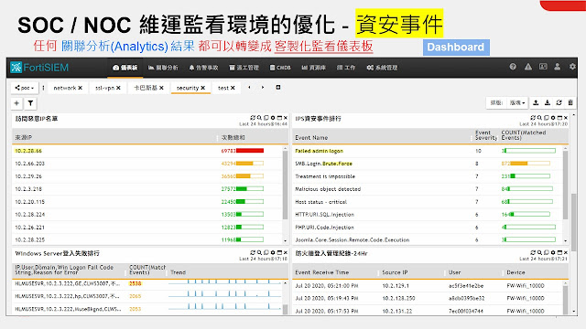The image size is (586, 329).
Task: Select source IP 10.2.20.115
Action: (x=30, y=202)
